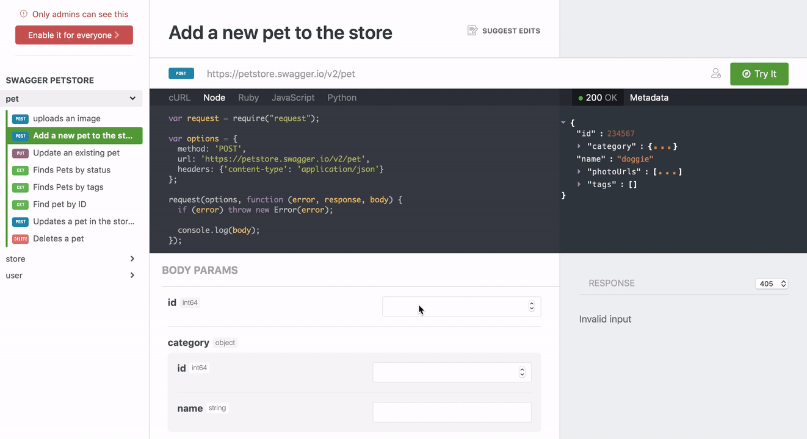Select the 200 OK response tab

pos(598,98)
